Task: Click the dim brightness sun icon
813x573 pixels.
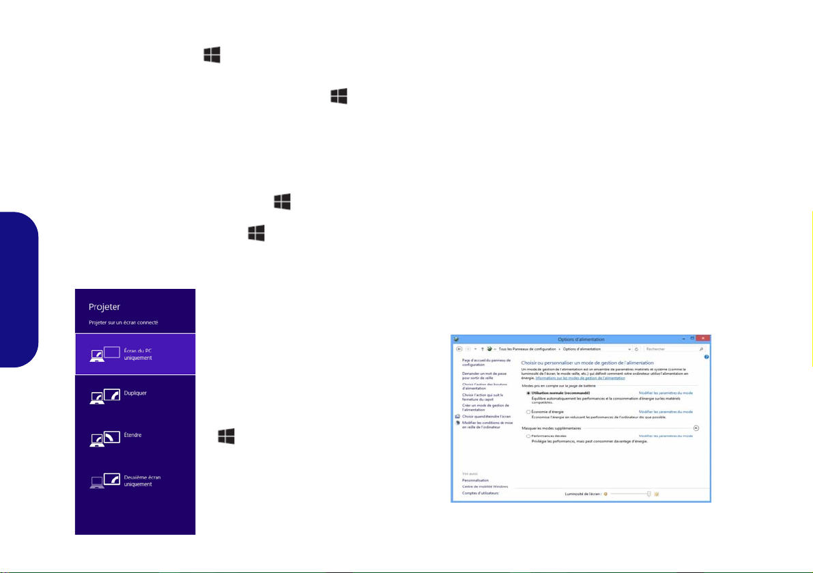Action: tap(605, 494)
